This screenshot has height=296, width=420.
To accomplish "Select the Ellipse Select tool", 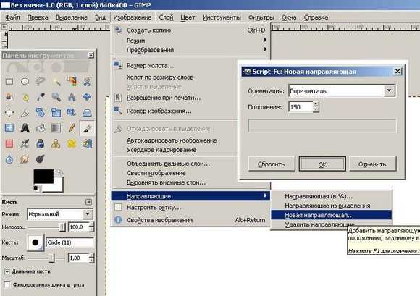I will tap(25, 81).
